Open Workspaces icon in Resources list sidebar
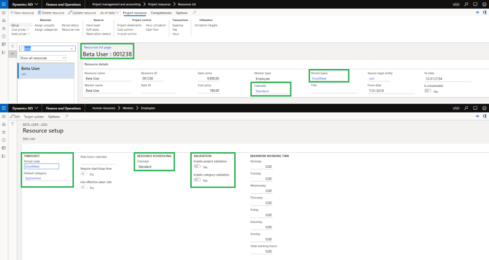489x260 pixels. (x=4, y=44)
